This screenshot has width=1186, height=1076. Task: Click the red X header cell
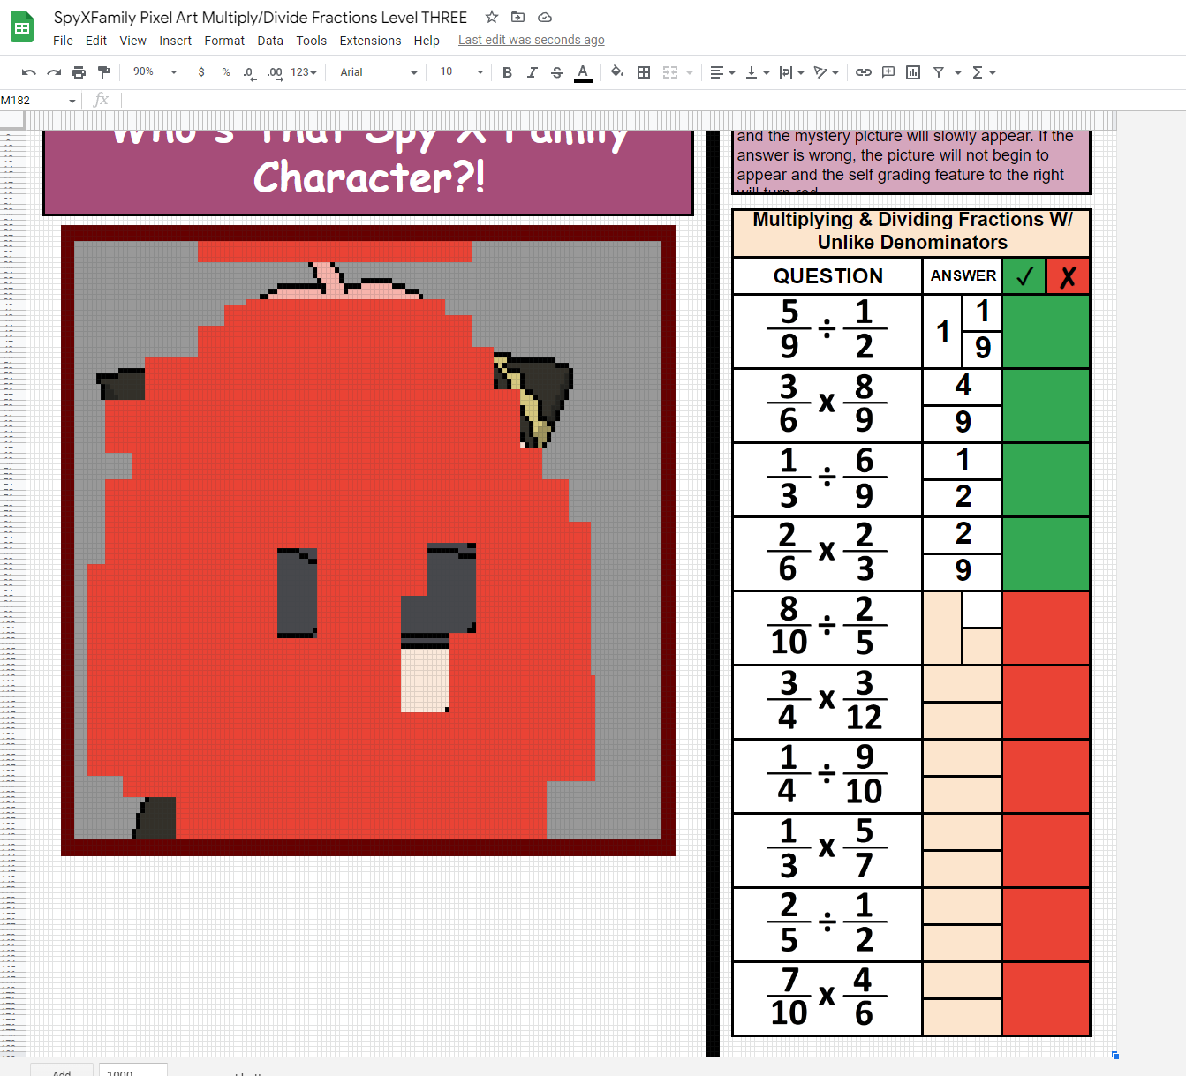point(1068,276)
